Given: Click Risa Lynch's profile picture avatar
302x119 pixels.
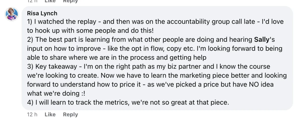Looking at the screenshot, I should (x=12, y=14).
